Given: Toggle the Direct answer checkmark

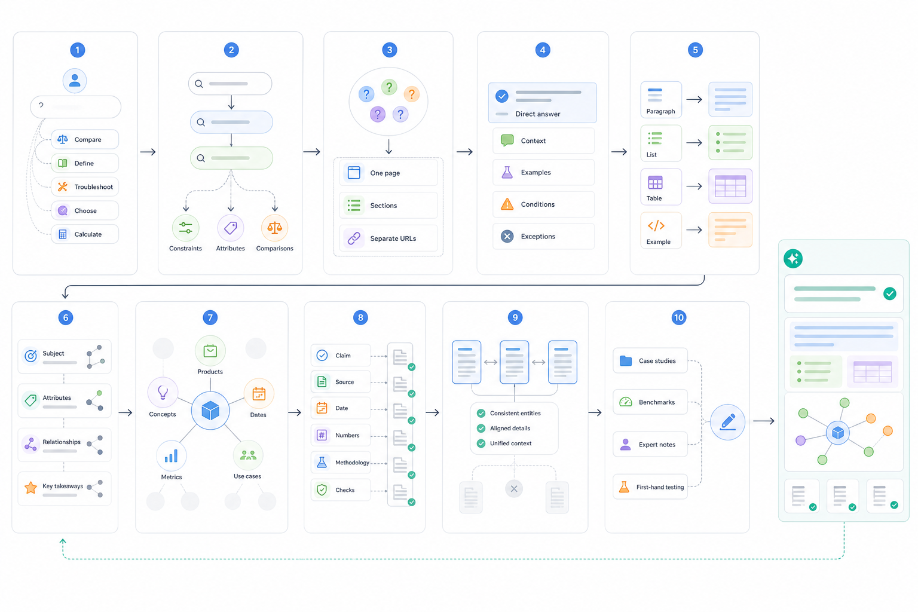Looking at the screenshot, I should pyautogui.click(x=502, y=96).
